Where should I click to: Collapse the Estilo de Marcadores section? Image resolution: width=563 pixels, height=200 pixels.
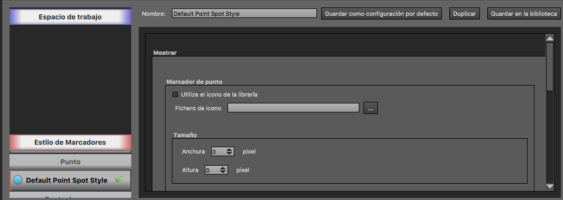pyautogui.click(x=70, y=142)
